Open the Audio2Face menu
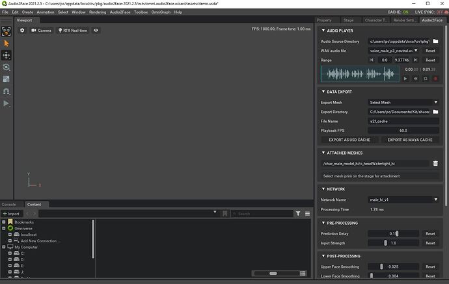Image resolution: width=449 pixels, height=284 pixels. [x=120, y=12]
